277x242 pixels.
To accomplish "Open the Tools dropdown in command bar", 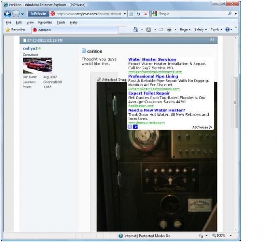I will (x=216, y=30).
